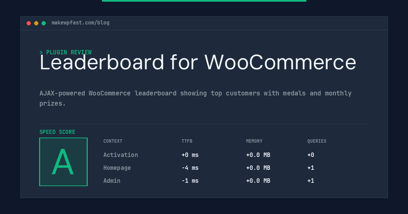Click Activation TTFB value +0 ms

190,155
